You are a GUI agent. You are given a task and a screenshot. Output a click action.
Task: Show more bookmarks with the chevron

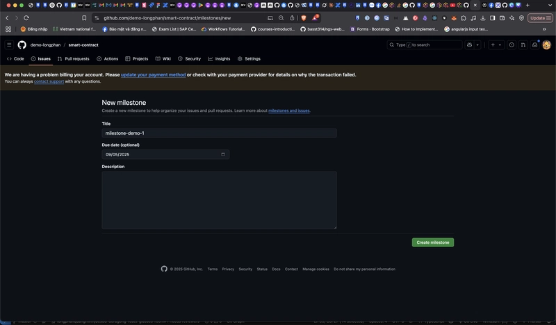(x=548, y=29)
